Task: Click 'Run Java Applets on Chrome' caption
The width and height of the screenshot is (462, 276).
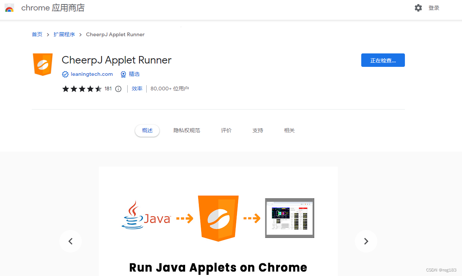Action: (x=218, y=267)
